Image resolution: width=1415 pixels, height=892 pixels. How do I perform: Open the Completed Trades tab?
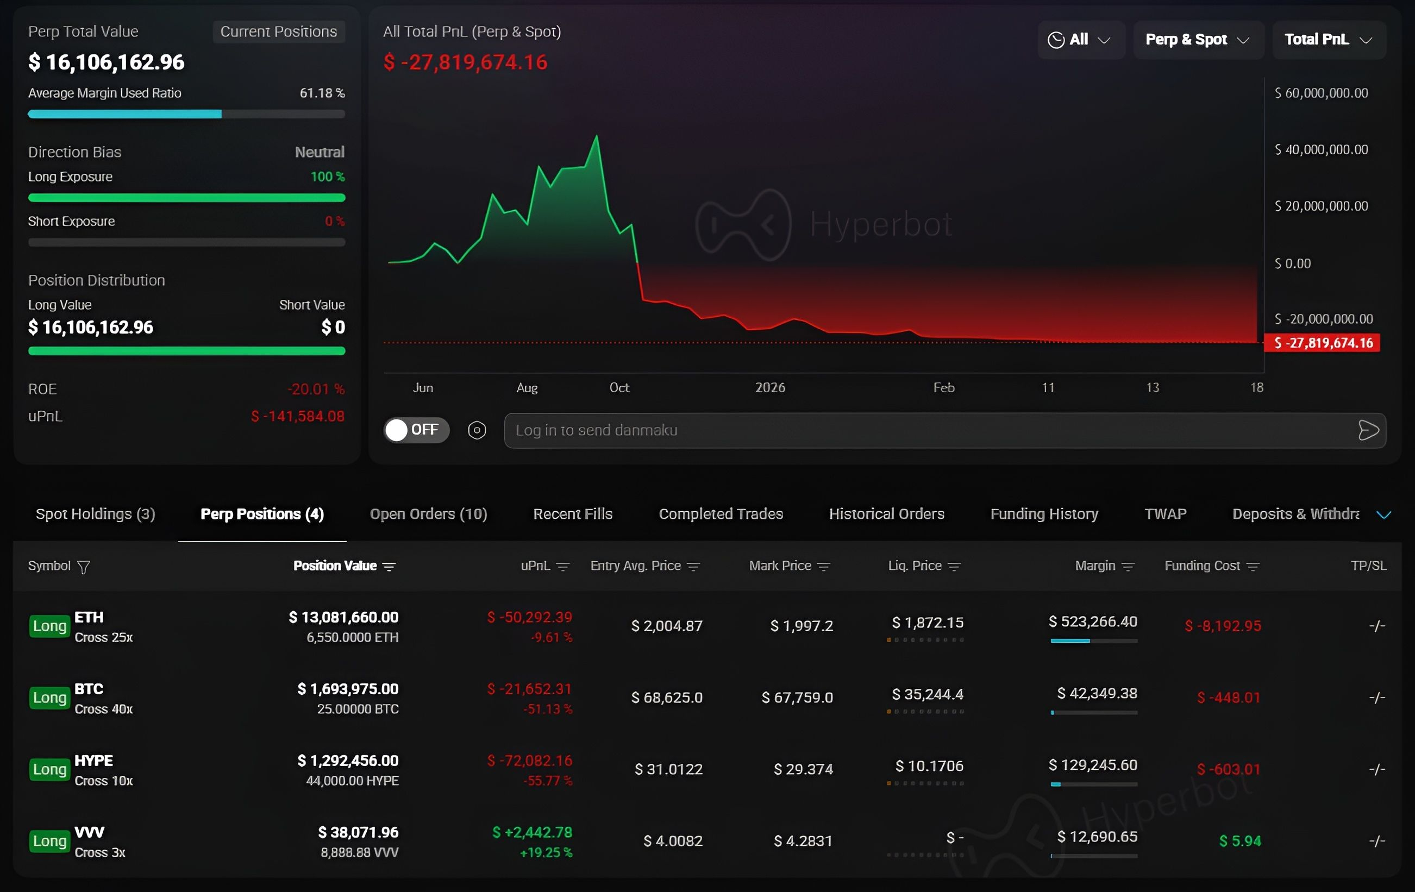point(721,514)
